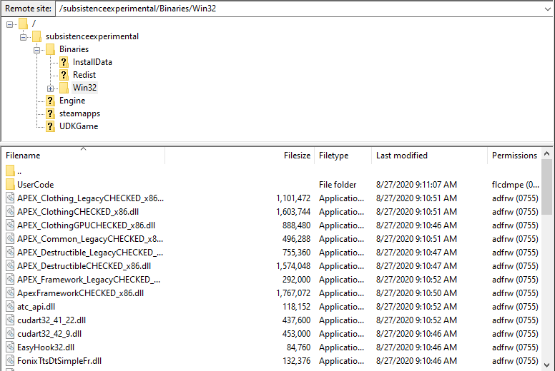Click atc_api.dll file icon
555x371 pixels.
click(10, 306)
